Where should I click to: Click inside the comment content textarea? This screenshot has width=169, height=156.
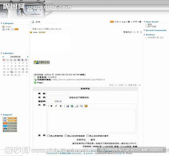click(x=91, y=121)
